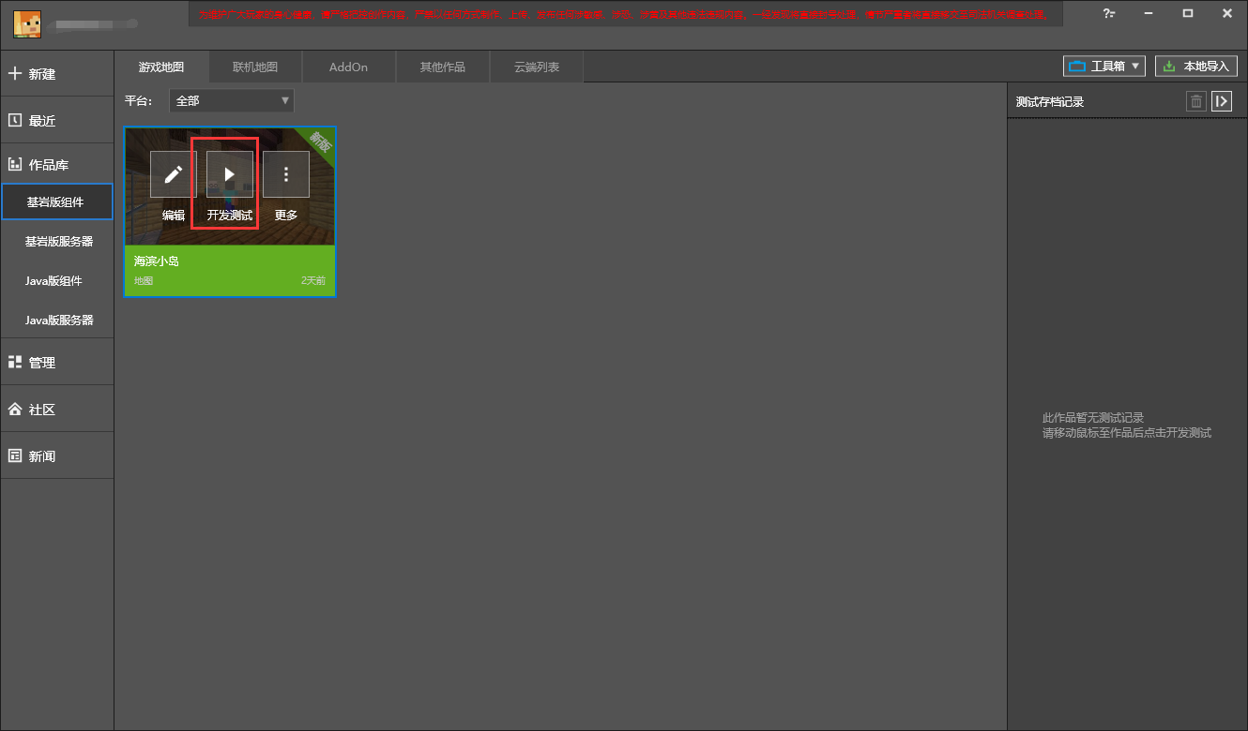Open 管理 in the sidebar
This screenshot has width=1248, height=731.
(x=56, y=362)
